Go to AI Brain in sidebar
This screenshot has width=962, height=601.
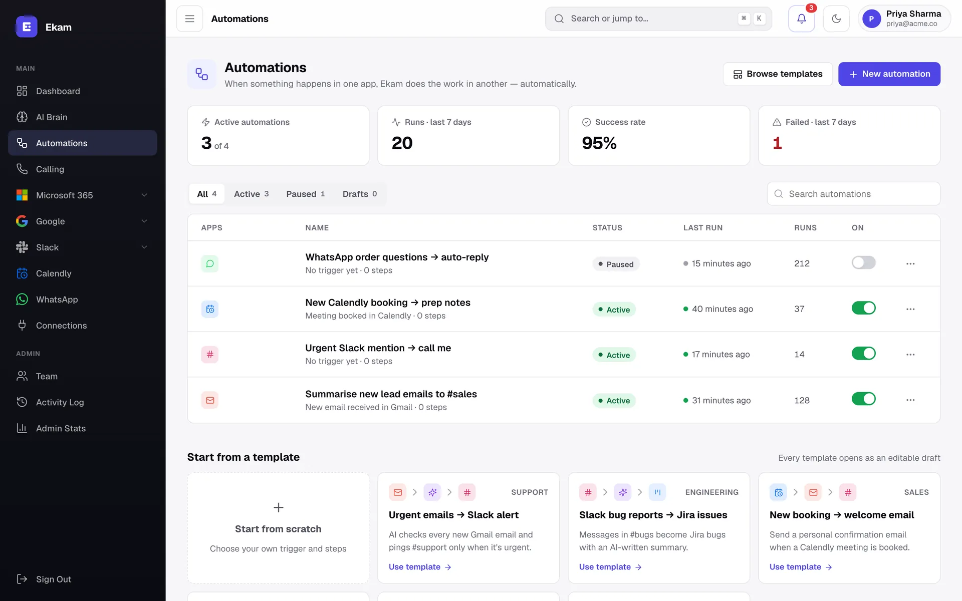coord(83,117)
